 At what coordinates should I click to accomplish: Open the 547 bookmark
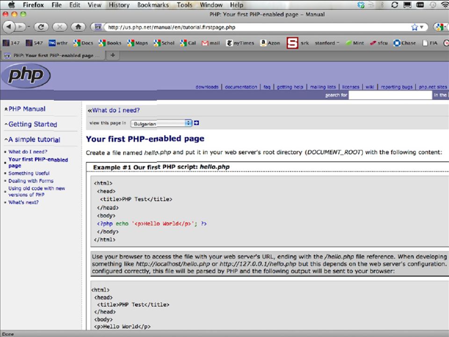tap(34, 43)
